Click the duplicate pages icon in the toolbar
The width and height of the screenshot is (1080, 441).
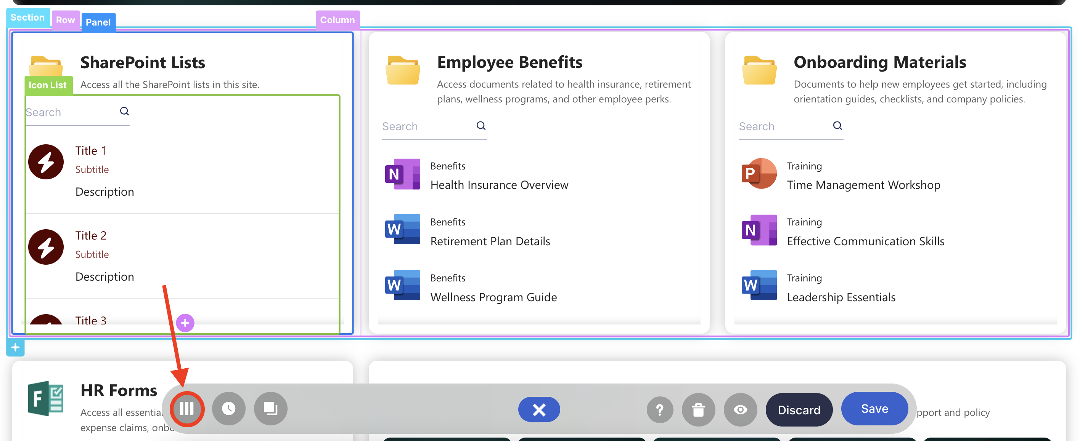(270, 409)
